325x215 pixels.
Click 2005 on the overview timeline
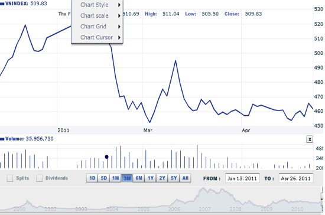(x=143, y=209)
